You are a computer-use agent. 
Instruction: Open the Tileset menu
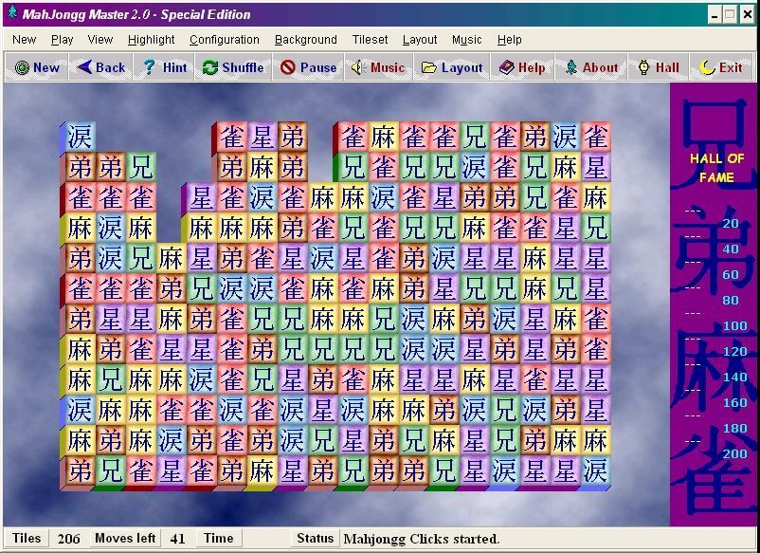[x=370, y=40]
